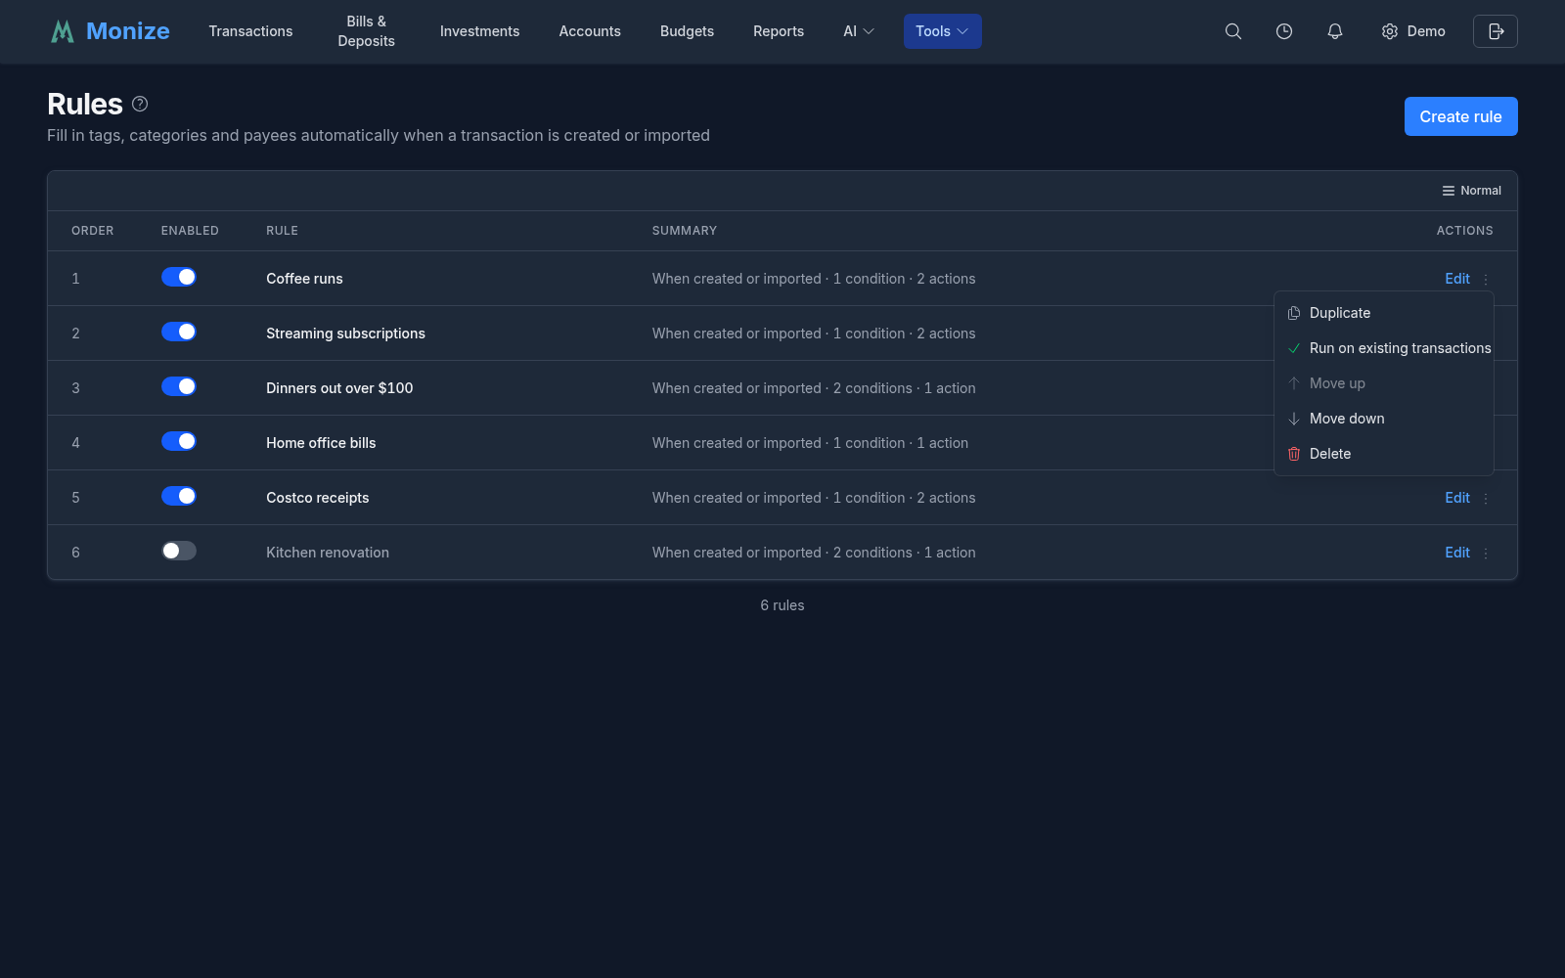Open the notifications bell
This screenshot has width=1565, height=978.
click(1335, 31)
